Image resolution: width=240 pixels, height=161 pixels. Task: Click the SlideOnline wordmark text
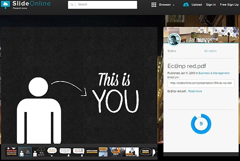31,3
